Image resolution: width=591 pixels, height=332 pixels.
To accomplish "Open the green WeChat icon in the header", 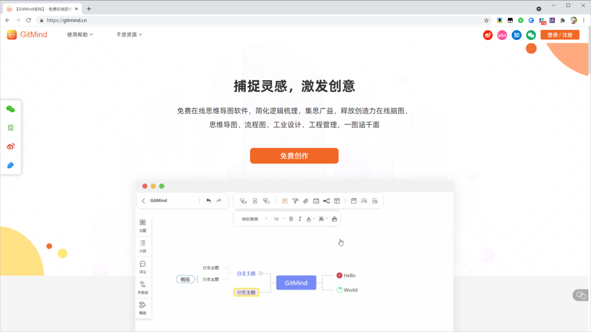I will click(x=531, y=35).
